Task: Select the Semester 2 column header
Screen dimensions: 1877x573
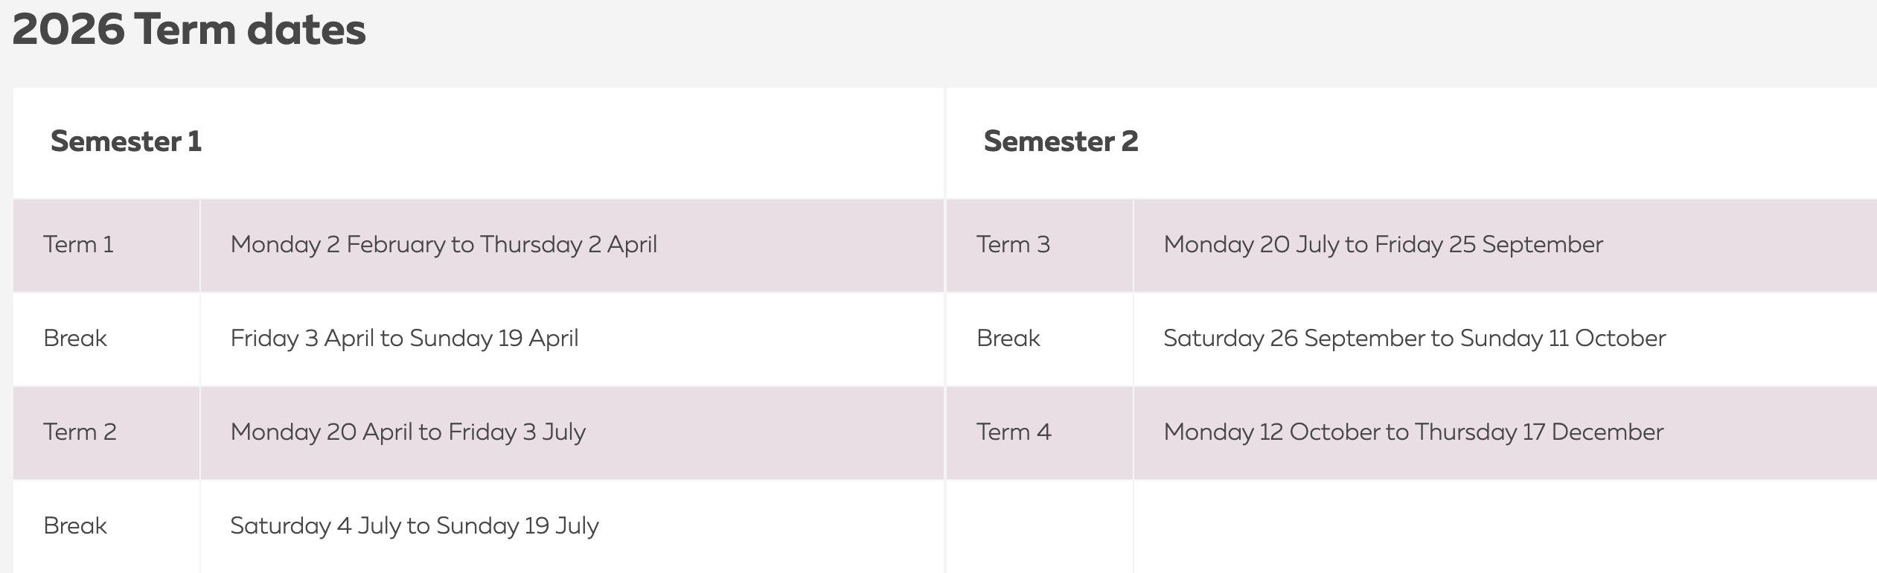Action: click(1061, 141)
